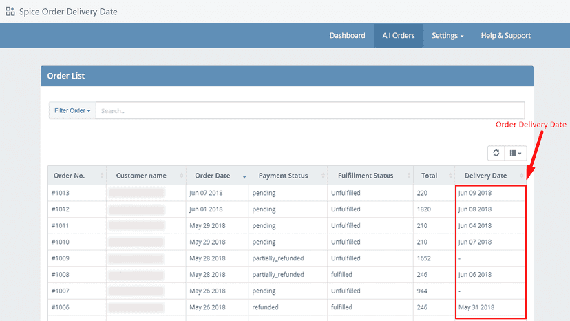Click the Jun 06 2018 delivery date cell
This screenshot has height=321, width=570.
pyautogui.click(x=475, y=275)
